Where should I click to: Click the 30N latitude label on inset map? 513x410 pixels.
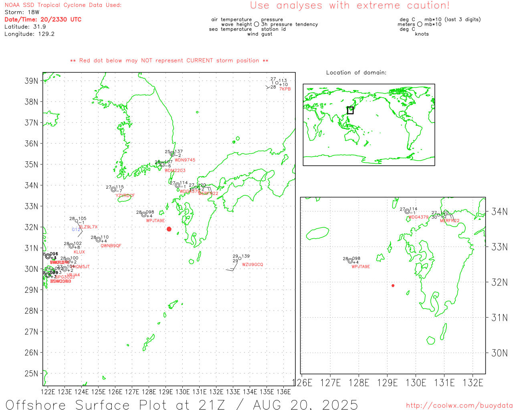pos(499,353)
